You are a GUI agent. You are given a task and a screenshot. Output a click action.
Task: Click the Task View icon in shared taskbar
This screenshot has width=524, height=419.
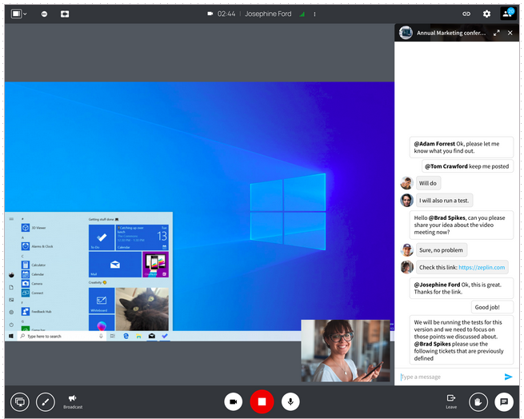click(x=113, y=336)
